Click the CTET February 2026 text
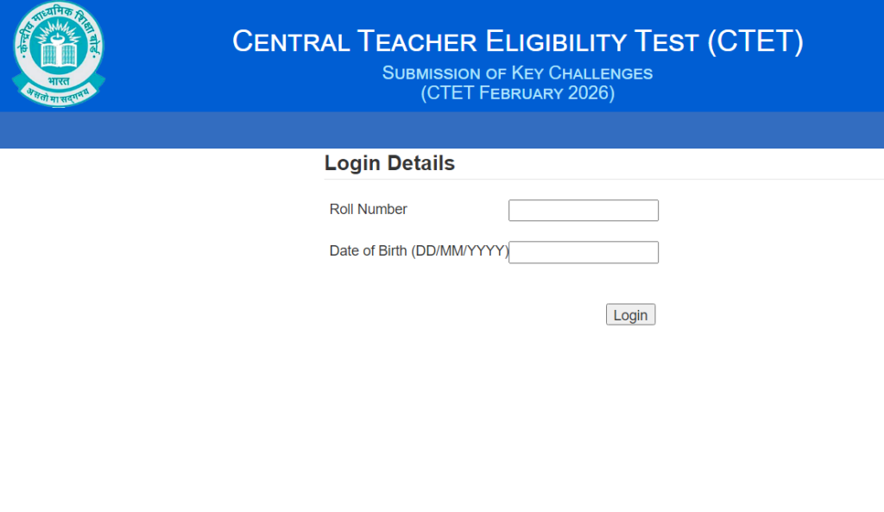 517,93
